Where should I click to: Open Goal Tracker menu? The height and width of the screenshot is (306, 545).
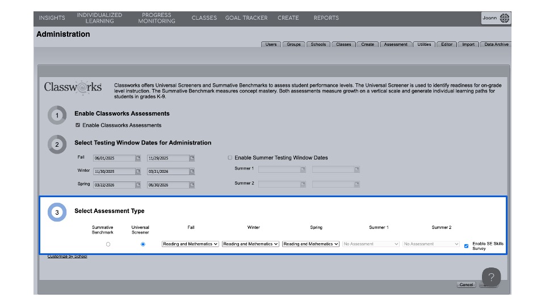[246, 18]
